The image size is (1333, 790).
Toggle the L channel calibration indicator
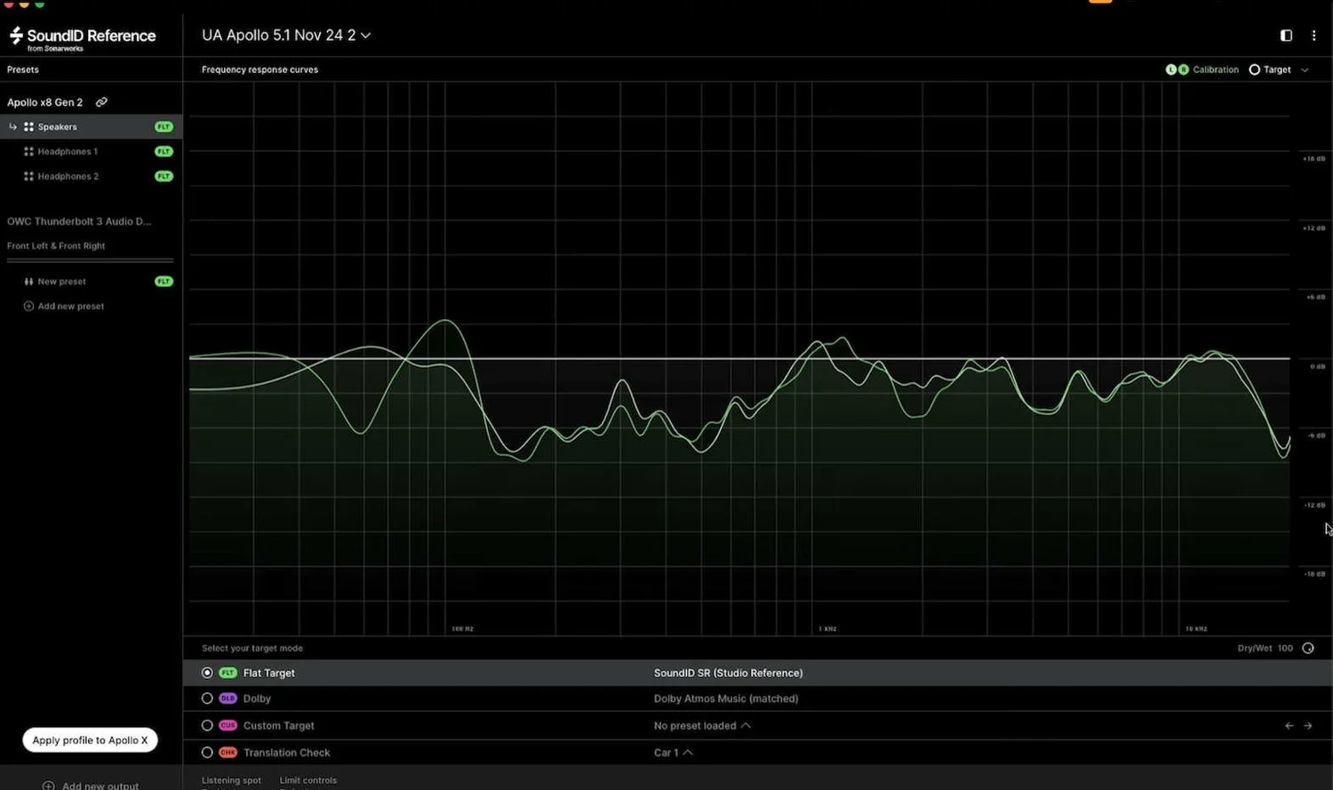1171,69
